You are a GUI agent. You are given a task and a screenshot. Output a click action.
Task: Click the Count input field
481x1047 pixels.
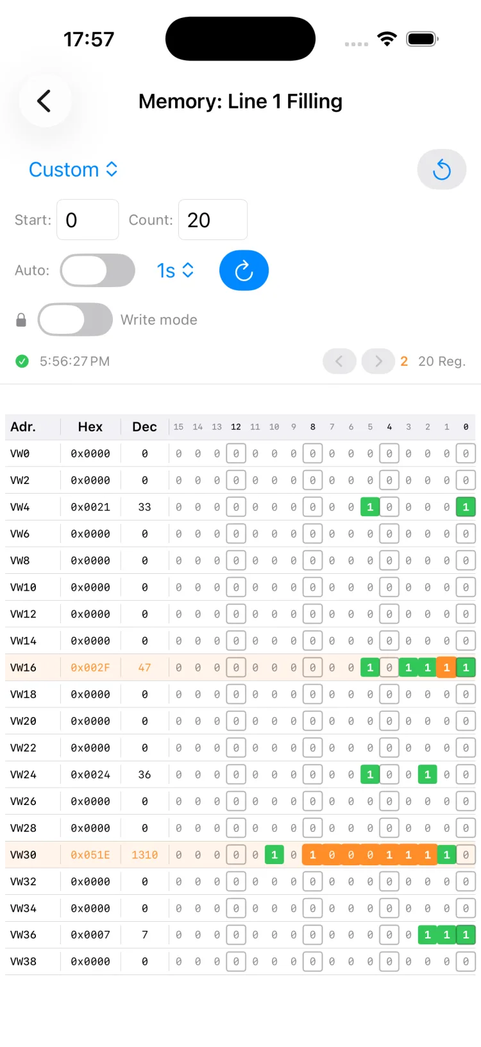[213, 220]
